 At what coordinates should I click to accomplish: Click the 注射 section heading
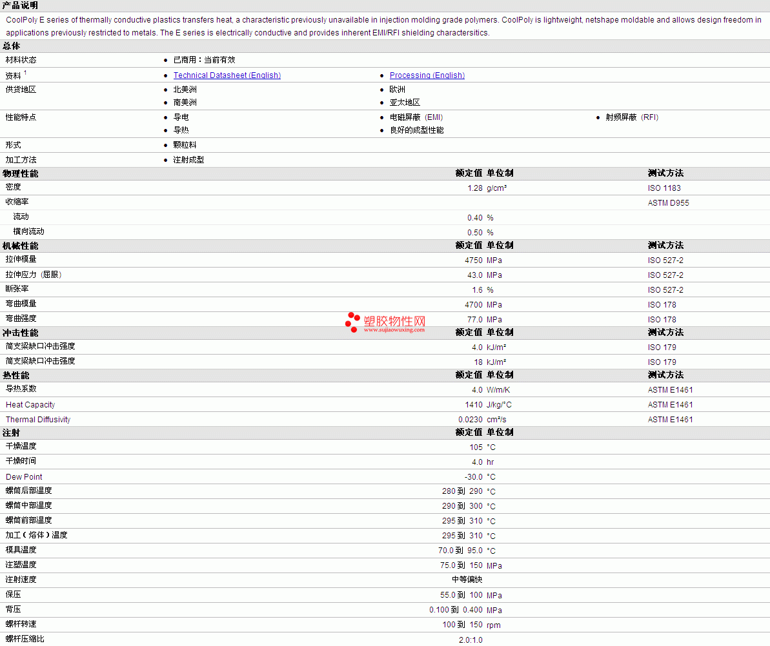point(11,433)
